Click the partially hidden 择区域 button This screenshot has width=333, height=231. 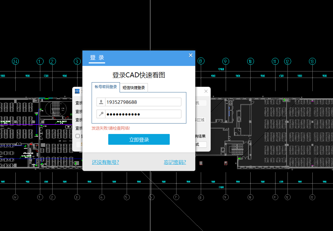200,120
